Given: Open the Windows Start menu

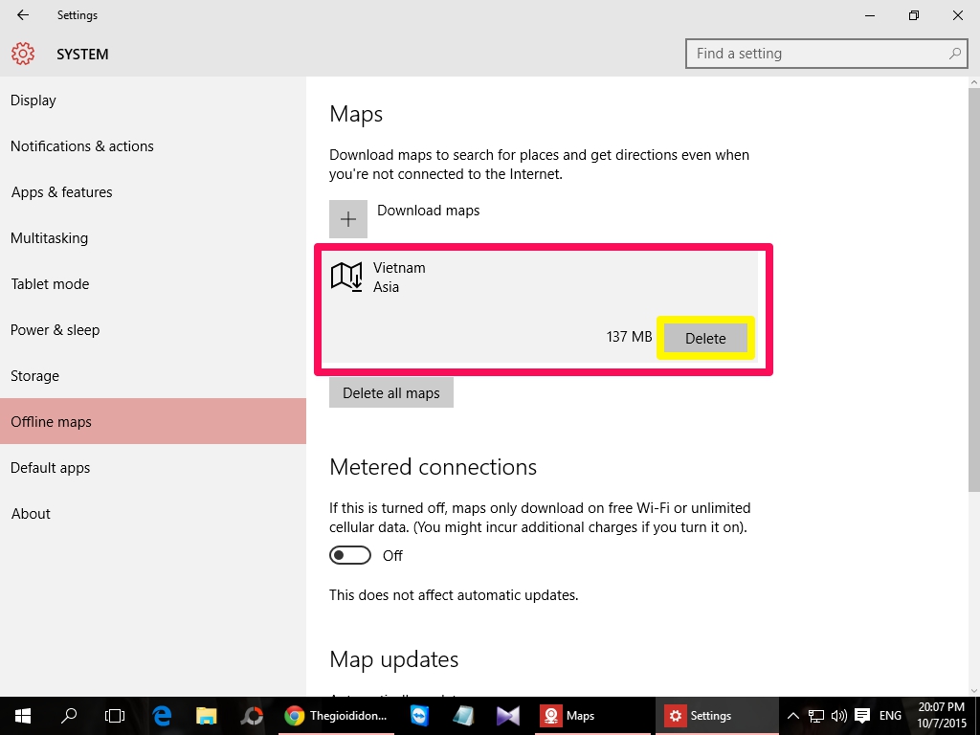Looking at the screenshot, I should (x=23, y=716).
